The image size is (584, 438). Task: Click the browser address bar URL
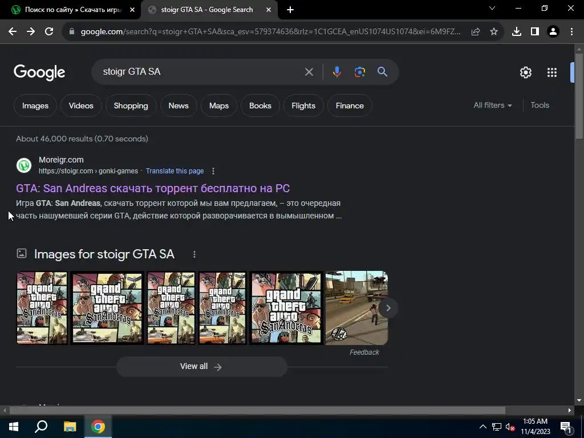tap(270, 32)
